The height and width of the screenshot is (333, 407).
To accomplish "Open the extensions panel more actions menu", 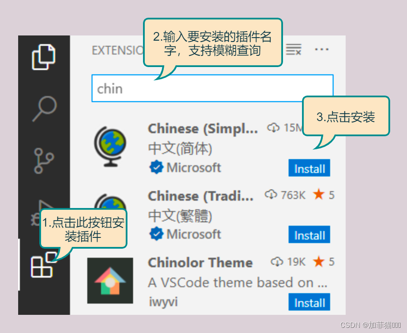I will [321, 49].
